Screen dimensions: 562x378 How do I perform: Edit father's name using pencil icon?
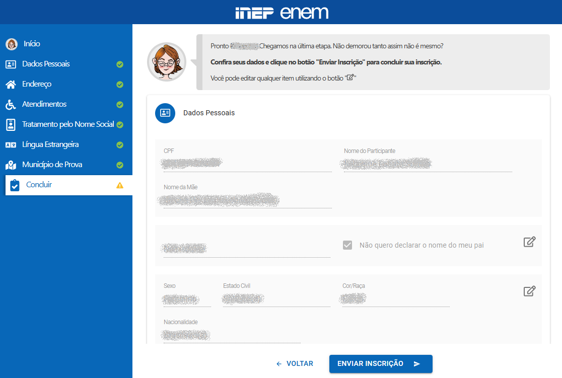pos(529,242)
